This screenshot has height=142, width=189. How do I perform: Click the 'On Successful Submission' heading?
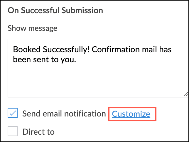[55, 11]
